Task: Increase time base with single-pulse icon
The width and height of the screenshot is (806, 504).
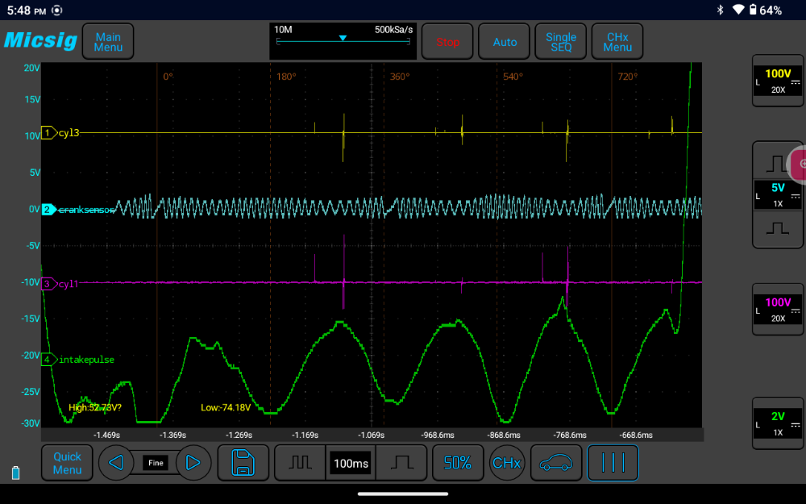Action: 403,463
